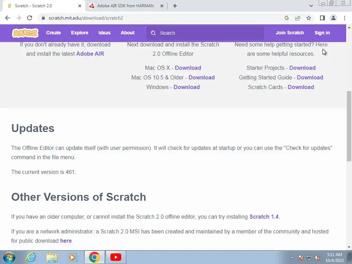Viewport: 352px width, 264px height.
Task: Click the muted volume tray icon
Action: click(317, 258)
